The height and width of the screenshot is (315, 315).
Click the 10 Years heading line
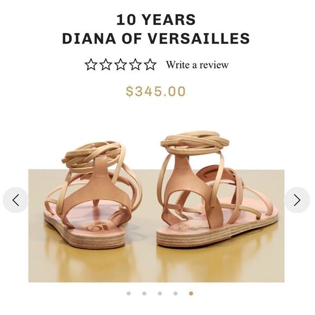156,20
